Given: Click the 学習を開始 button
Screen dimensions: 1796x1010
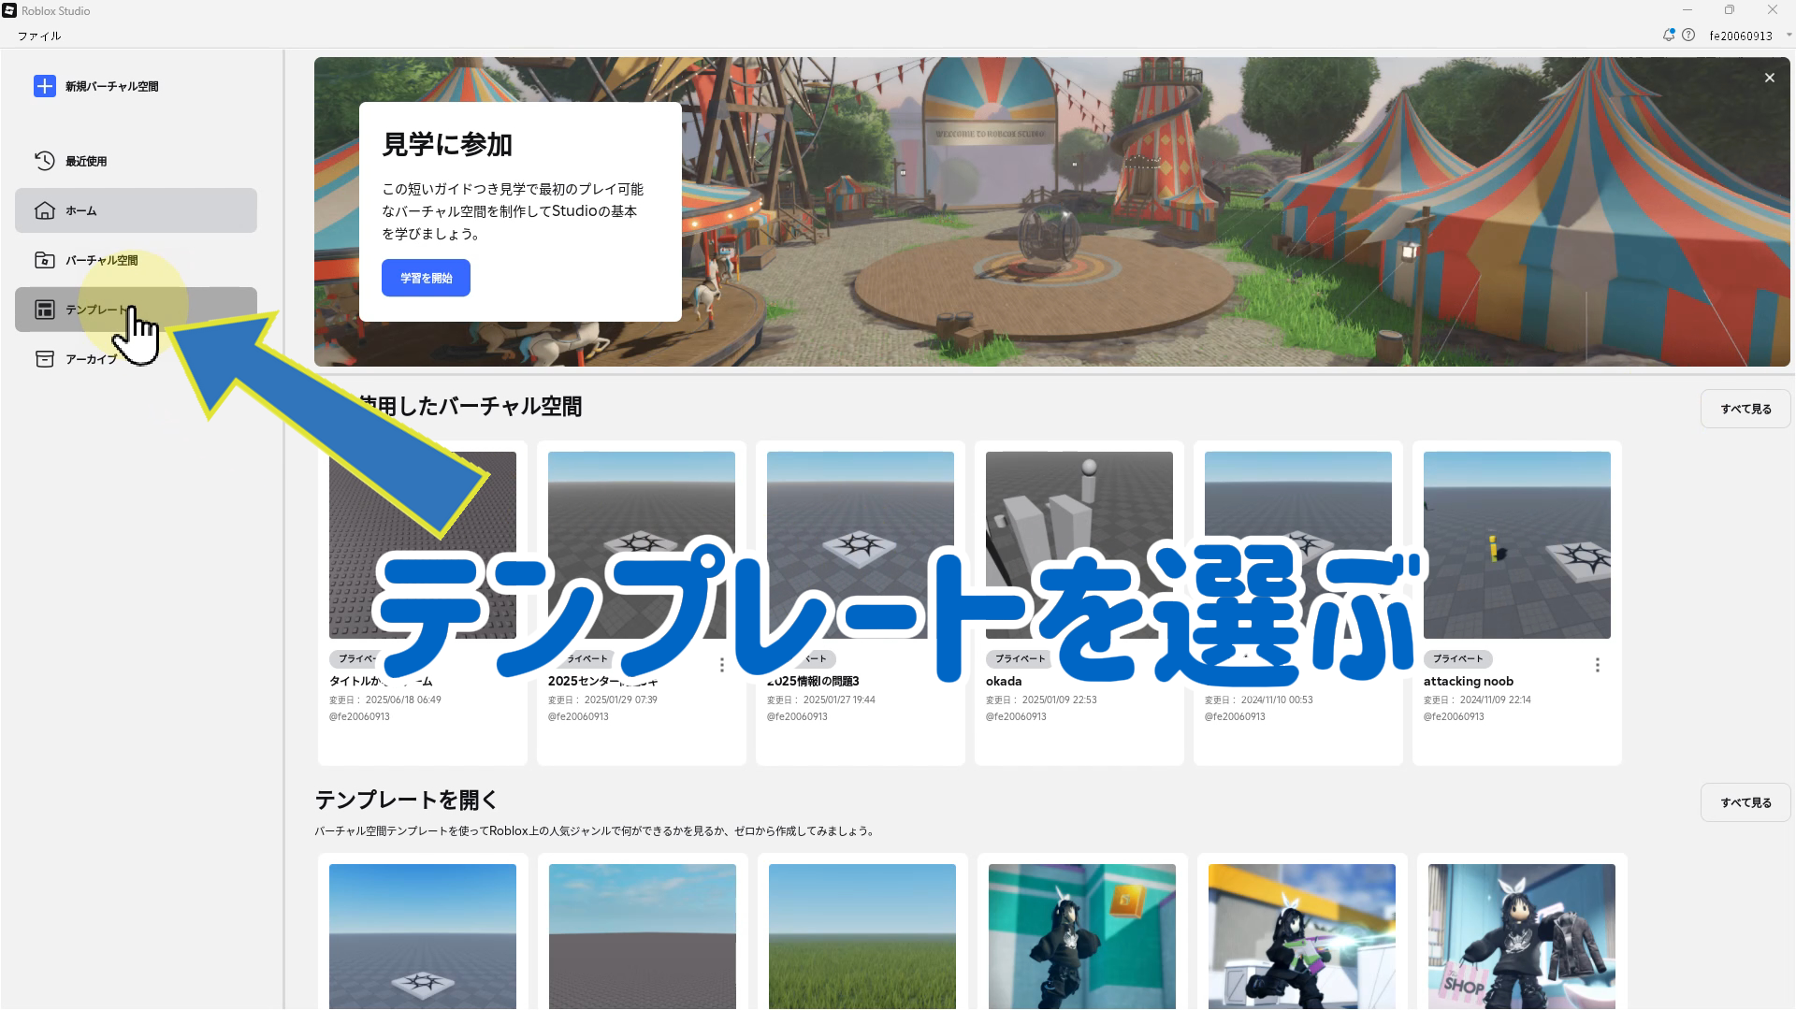Looking at the screenshot, I should point(426,278).
